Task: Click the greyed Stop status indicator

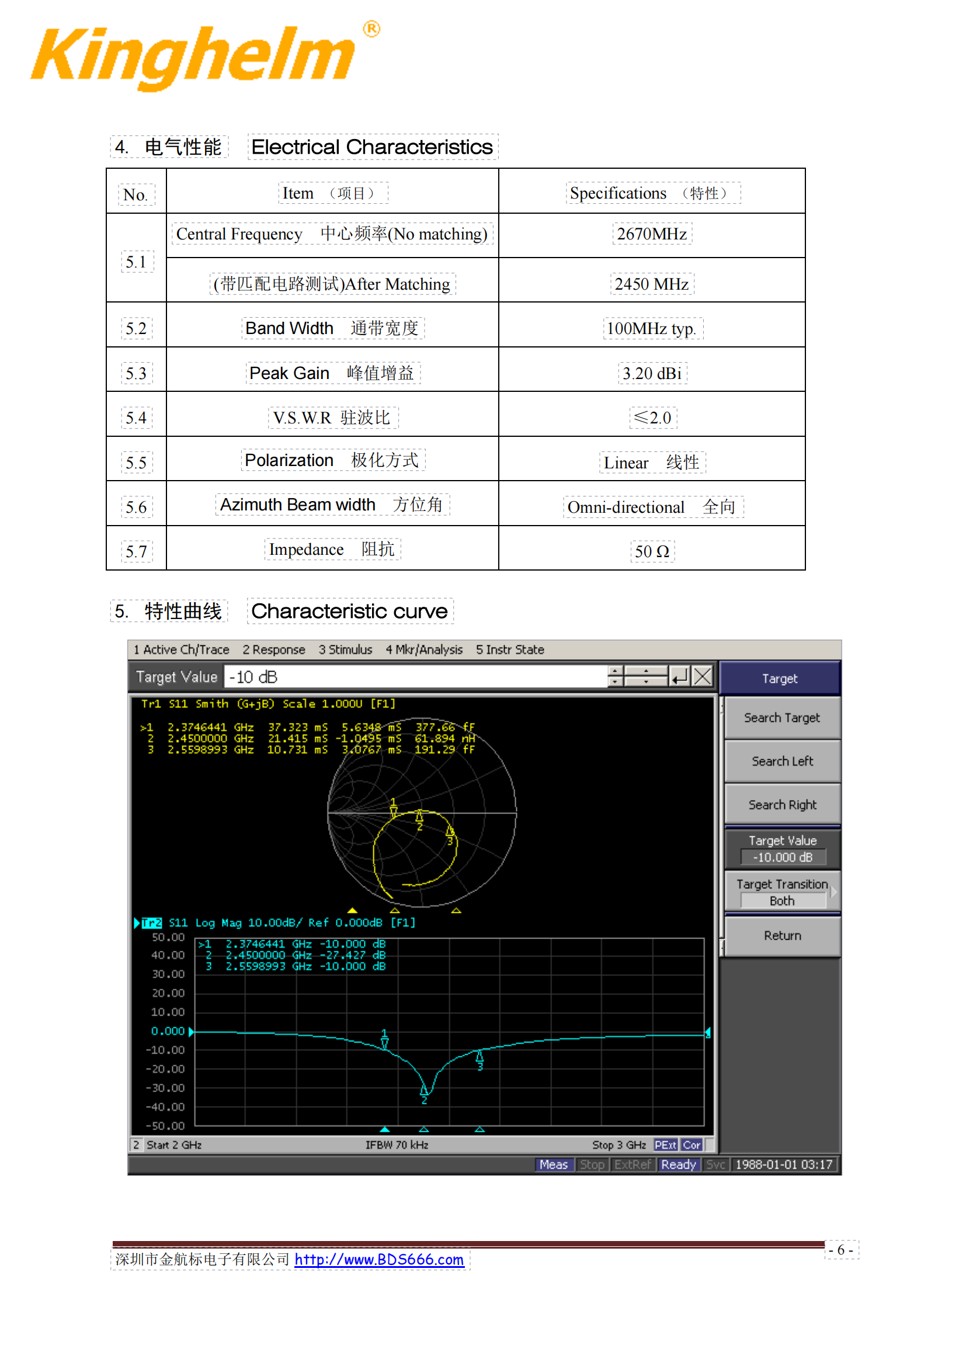Action: pos(592,1165)
